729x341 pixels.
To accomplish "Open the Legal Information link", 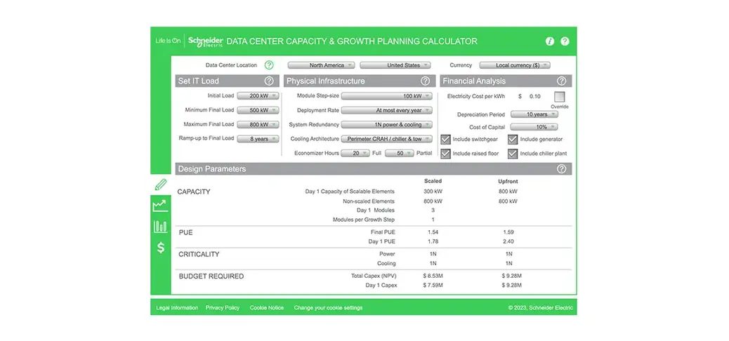I will [177, 307].
